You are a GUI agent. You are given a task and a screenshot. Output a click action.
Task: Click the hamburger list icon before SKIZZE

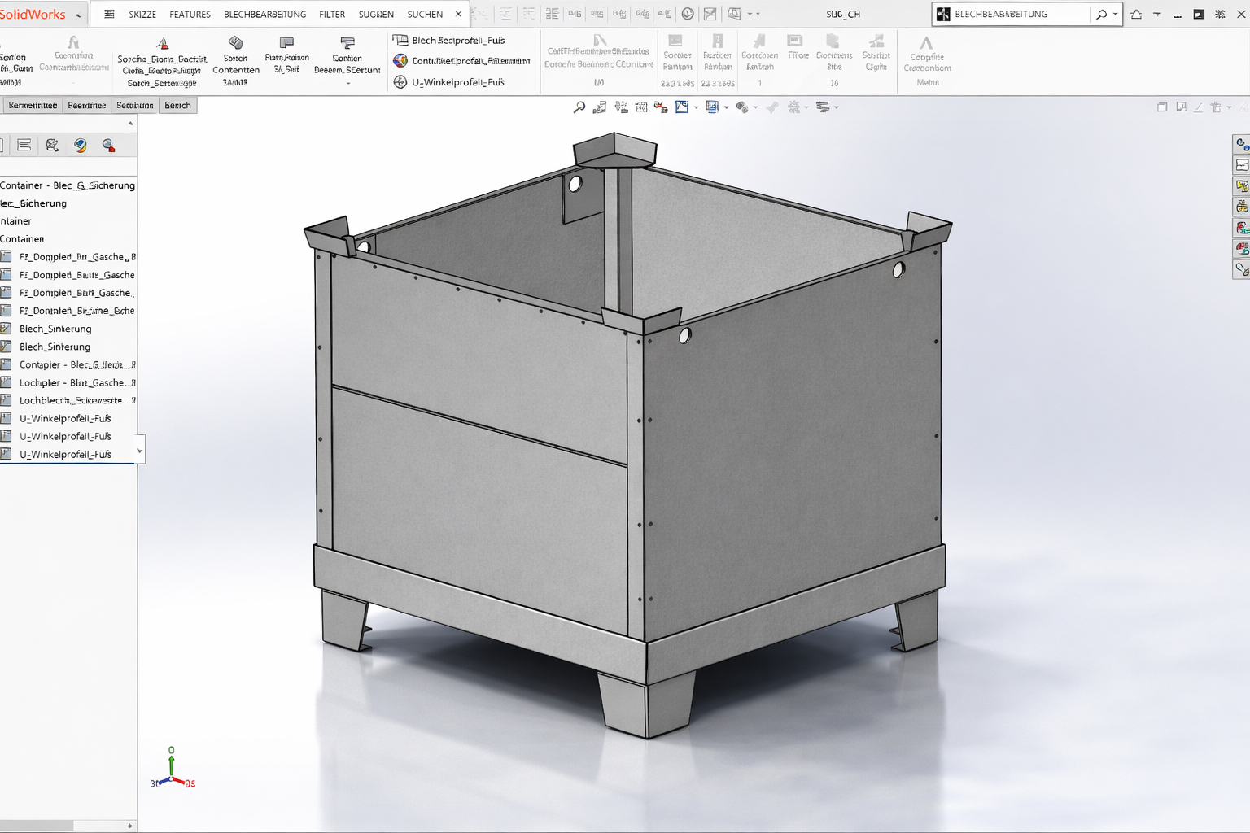pos(110,14)
